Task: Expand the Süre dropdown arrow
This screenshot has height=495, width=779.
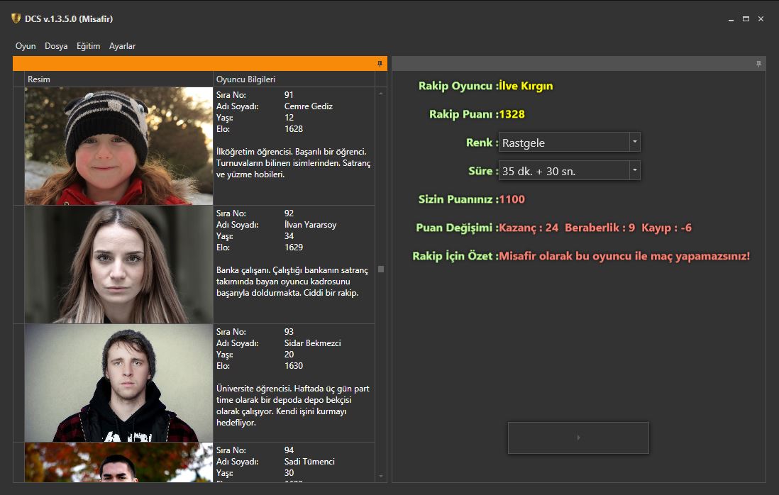Action: pyautogui.click(x=634, y=170)
